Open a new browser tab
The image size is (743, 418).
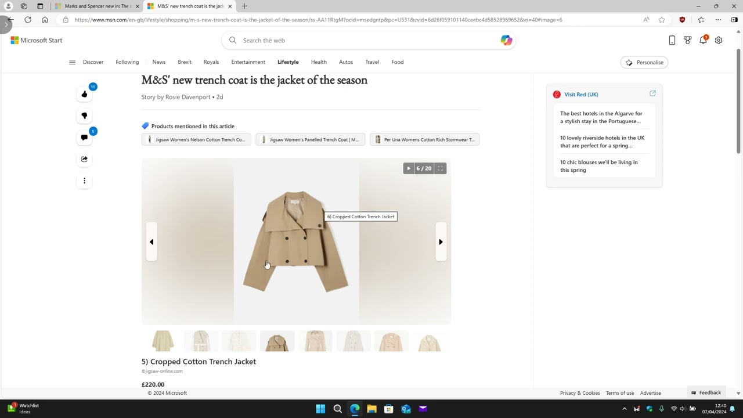244,6
